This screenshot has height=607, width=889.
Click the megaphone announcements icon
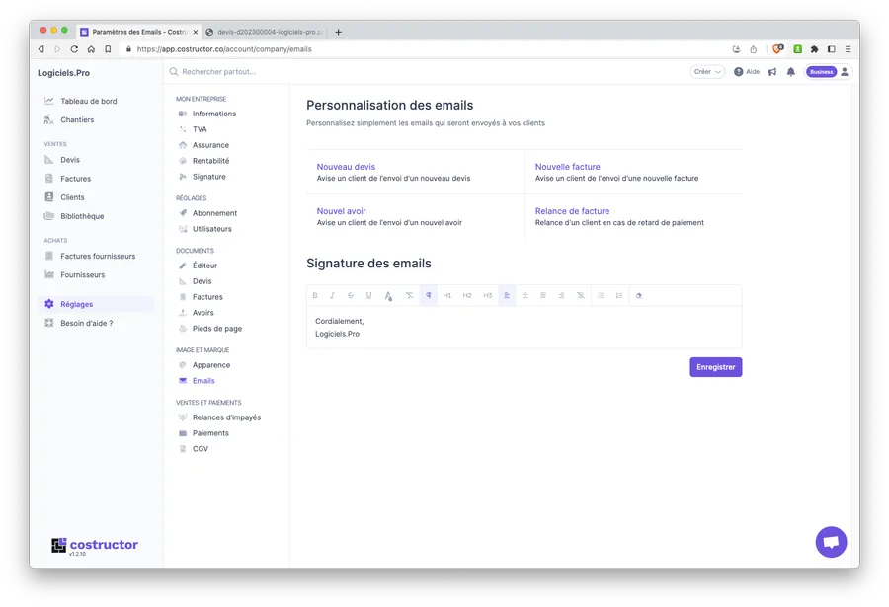click(772, 72)
